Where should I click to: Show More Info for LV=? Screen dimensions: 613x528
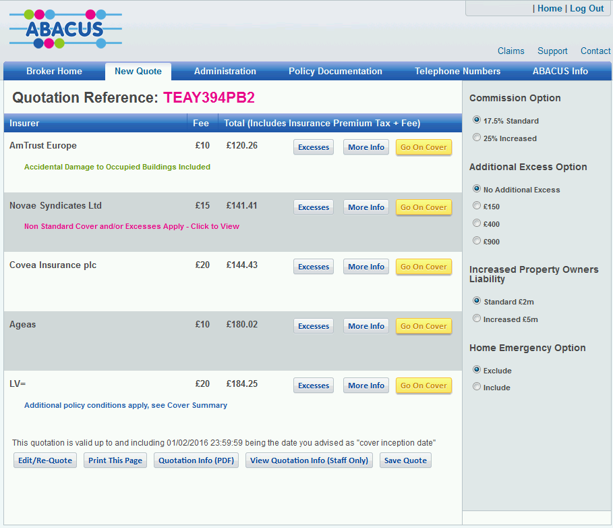point(366,386)
